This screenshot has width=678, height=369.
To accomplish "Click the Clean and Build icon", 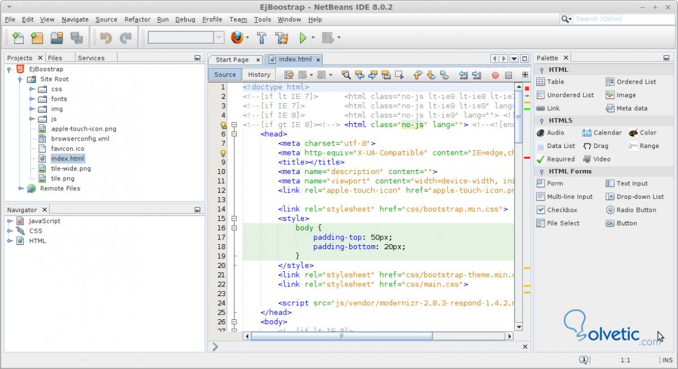I will tap(281, 38).
